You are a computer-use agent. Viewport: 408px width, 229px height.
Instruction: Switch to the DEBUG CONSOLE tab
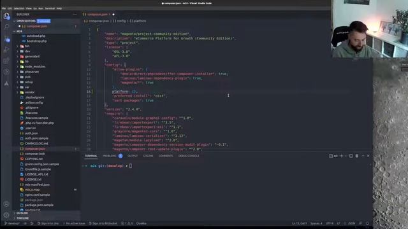(189, 156)
